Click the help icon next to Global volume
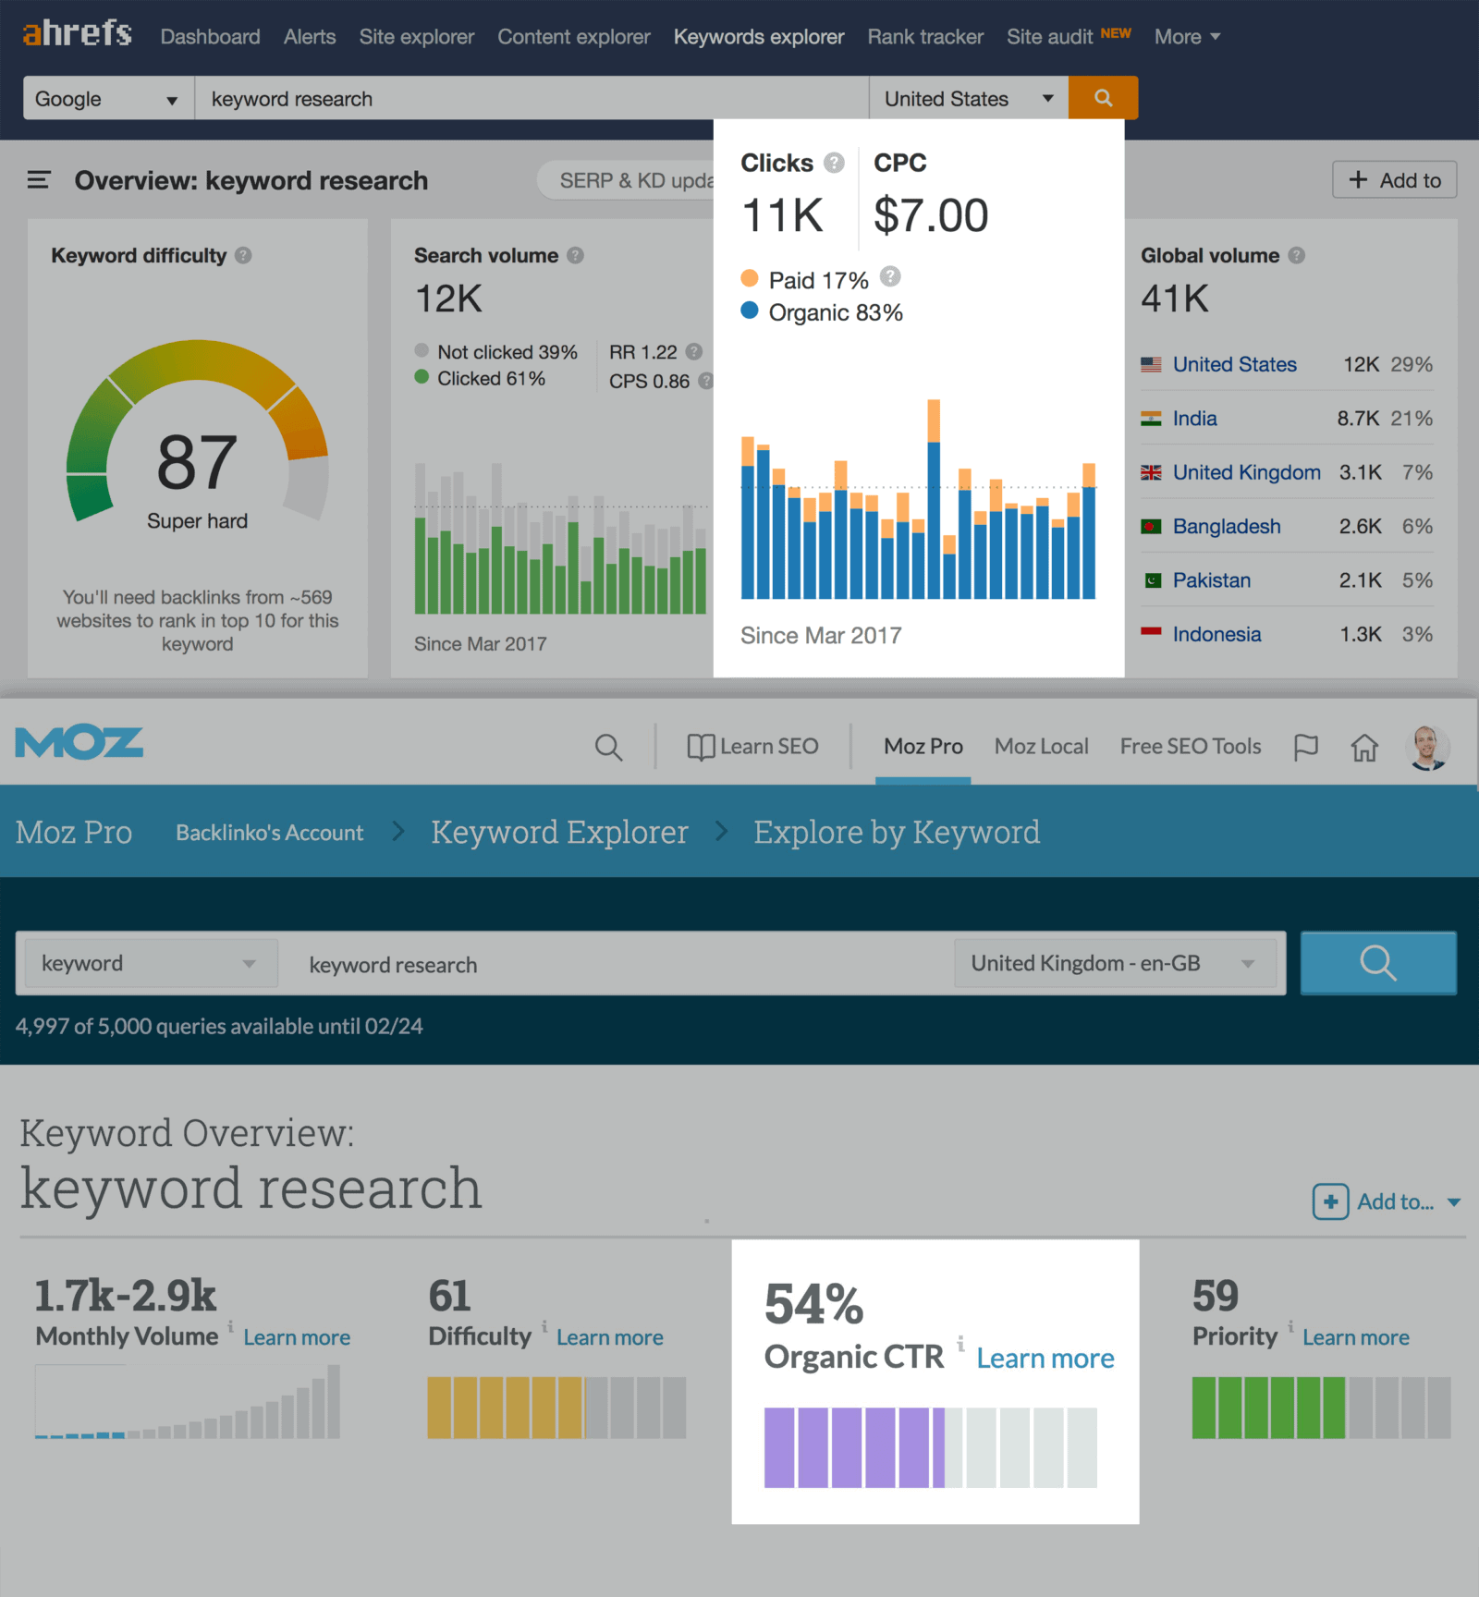This screenshot has width=1479, height=1597. [1296, 255]
